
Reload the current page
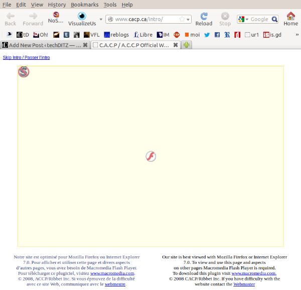point(204,19)
